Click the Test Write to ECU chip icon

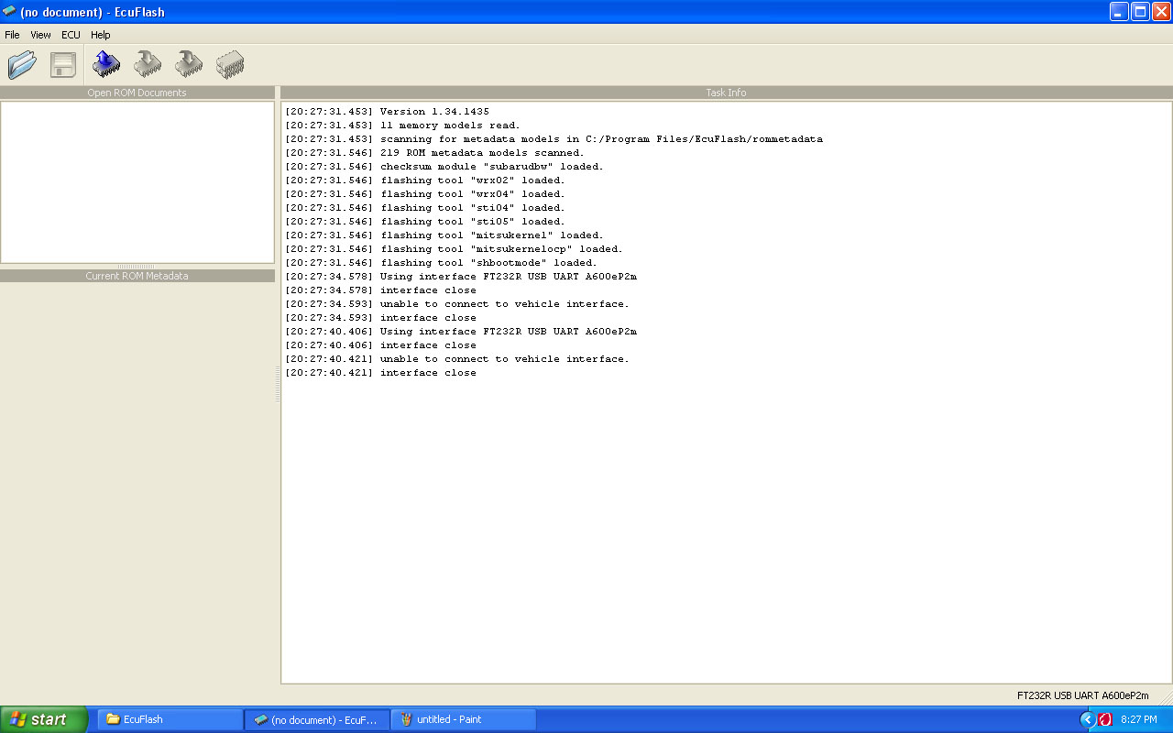click(189, 64)
